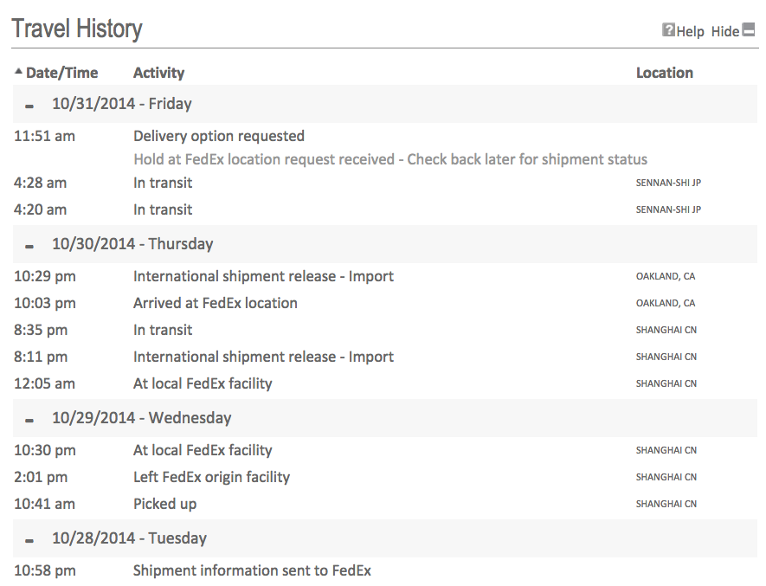The image size is (766, 586).
Task: Click the Location column header
Action: pos(664,73)
